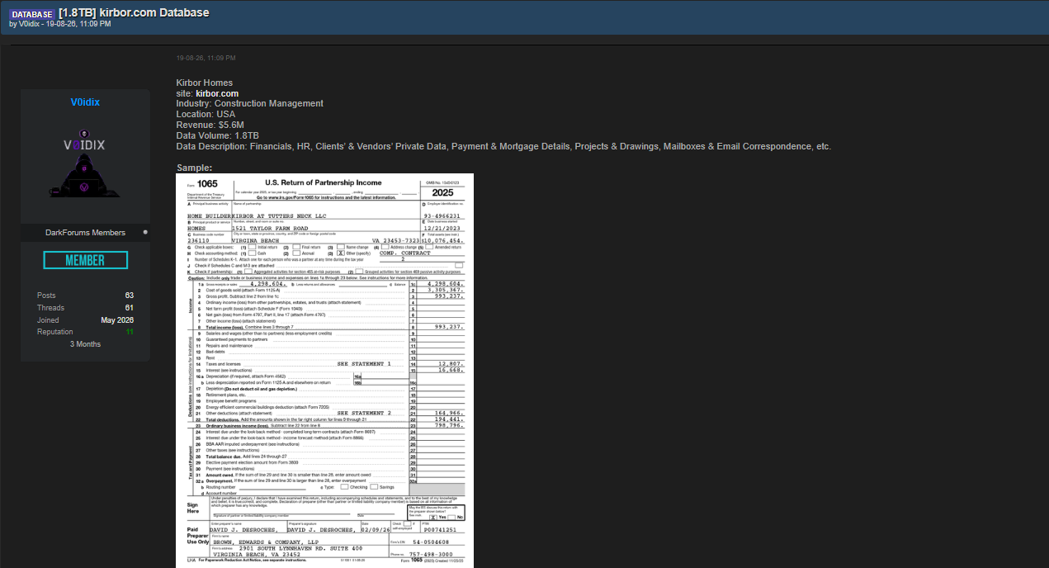Click the MEMBER rank badge
Image resolution: width=1049 pixels, height=568 pixels.
85,260
